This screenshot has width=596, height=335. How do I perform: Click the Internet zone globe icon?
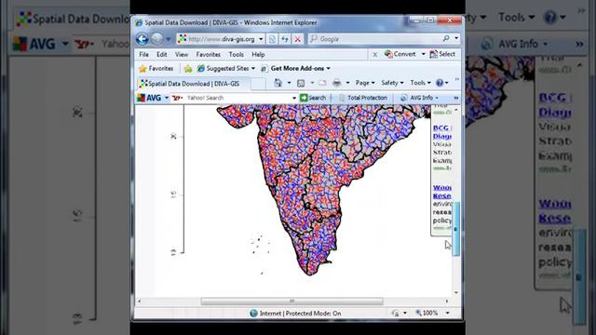(x=253, y=314)
